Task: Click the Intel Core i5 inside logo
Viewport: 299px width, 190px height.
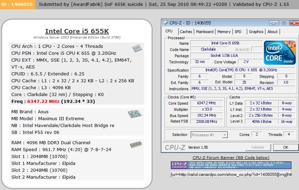Action: click(x=280, y=53)
